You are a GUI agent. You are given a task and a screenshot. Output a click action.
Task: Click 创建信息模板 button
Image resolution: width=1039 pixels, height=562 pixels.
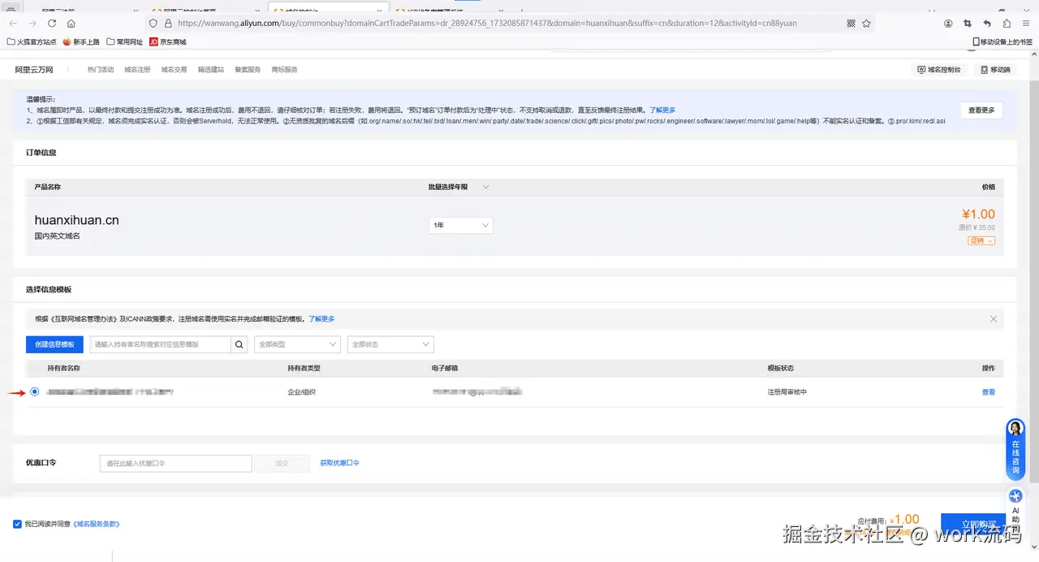[54, 344]
